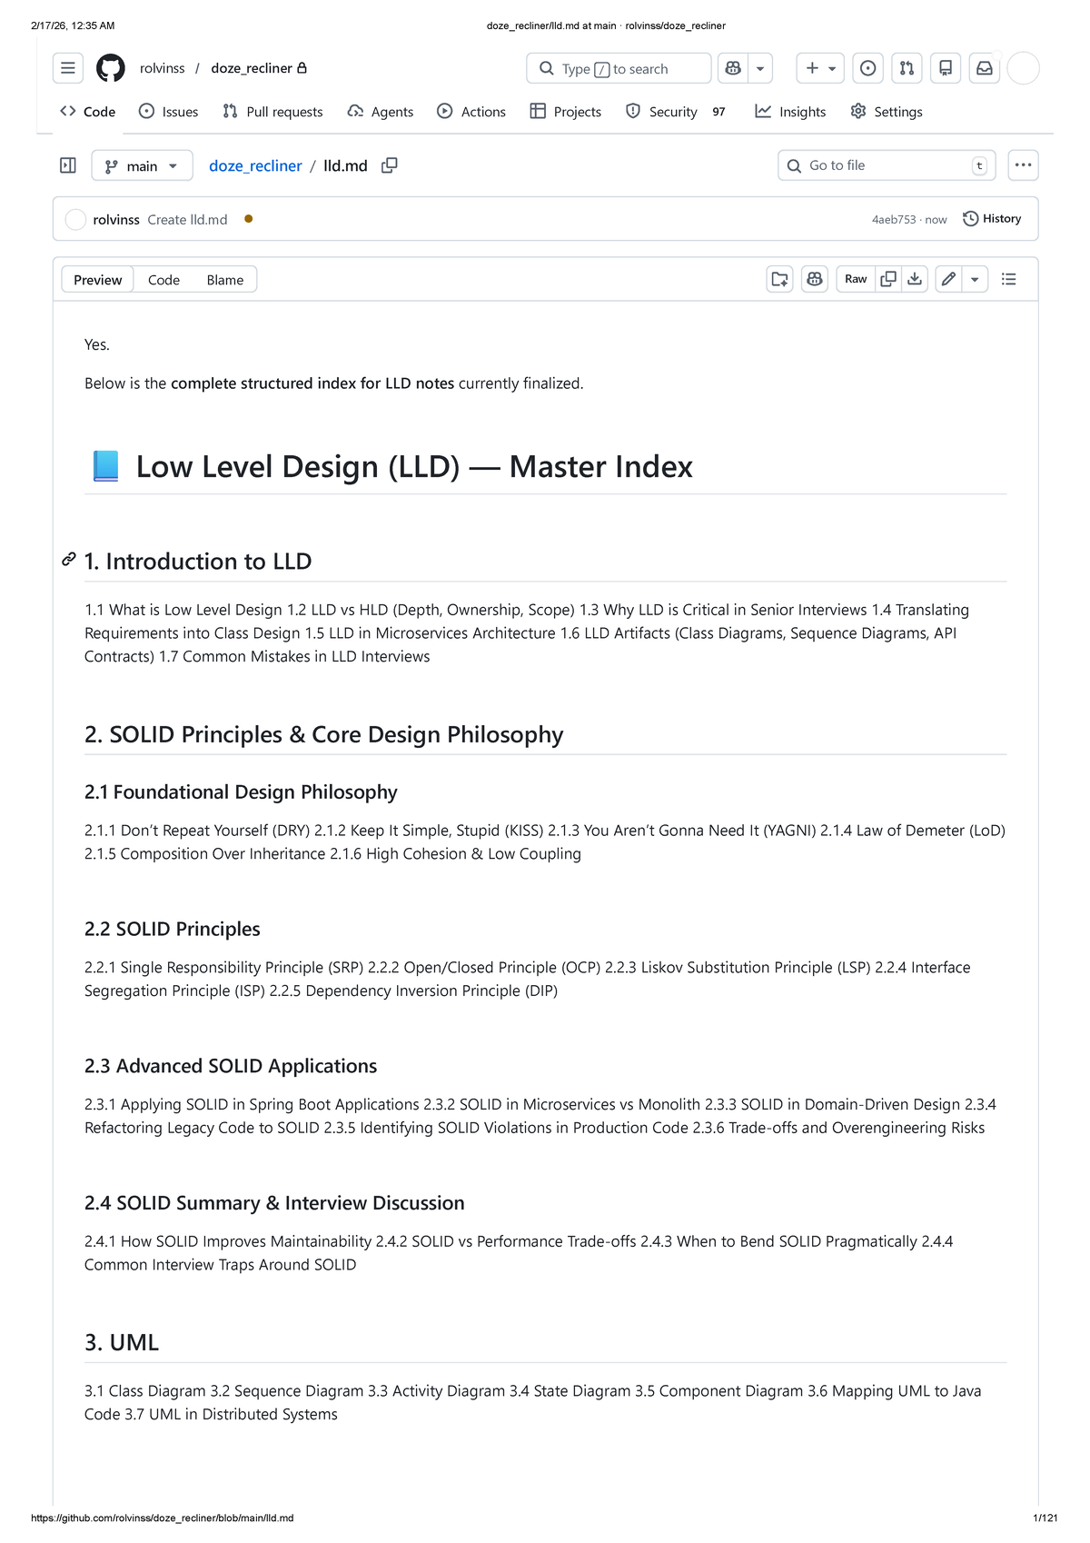This screenshot has width=1090, height=1543.
Task: Switch to the Actions tab
Action: [471, 112]
